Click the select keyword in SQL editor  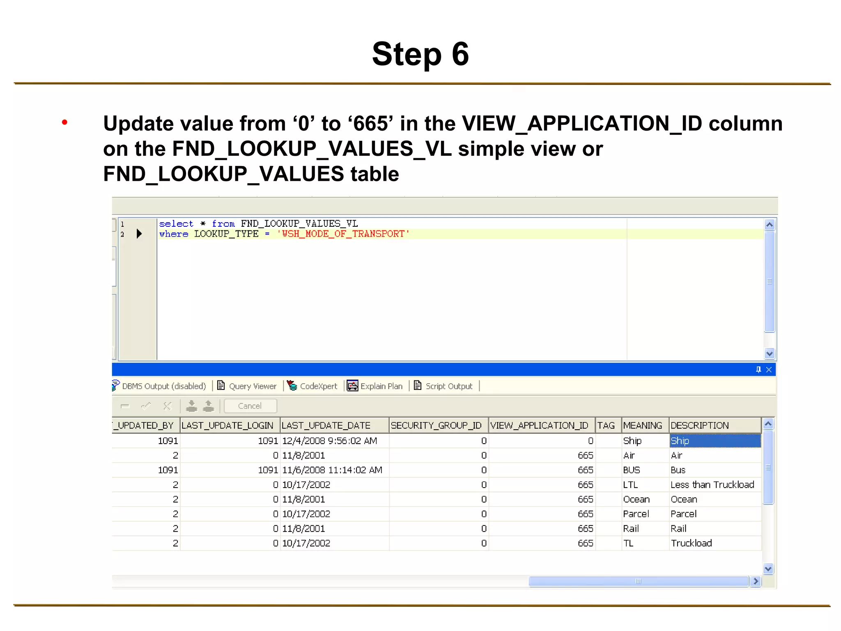(x=176, y=224)
